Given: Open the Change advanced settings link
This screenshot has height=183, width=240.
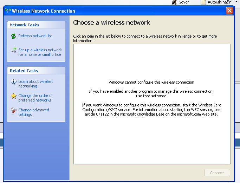Looking at the screenshot, I should (x=33, y=112).
